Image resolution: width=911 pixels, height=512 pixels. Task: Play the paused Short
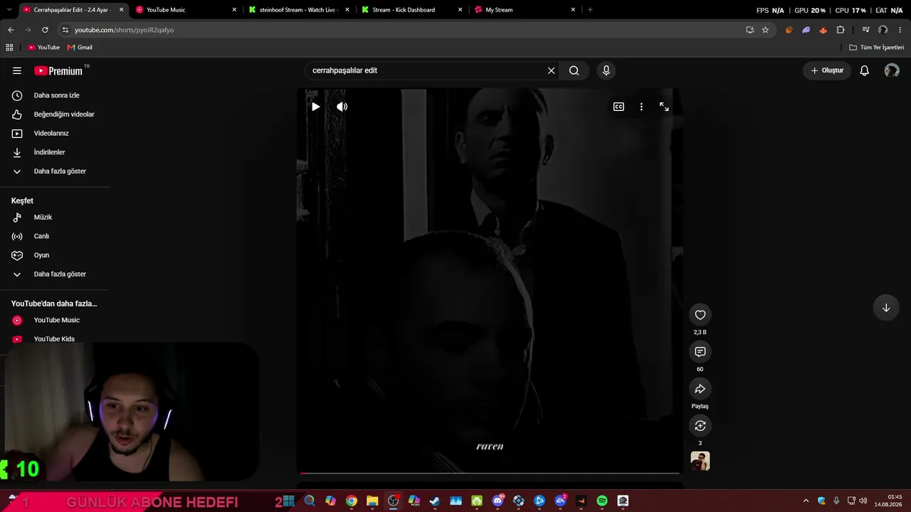[x=315, y=107]
